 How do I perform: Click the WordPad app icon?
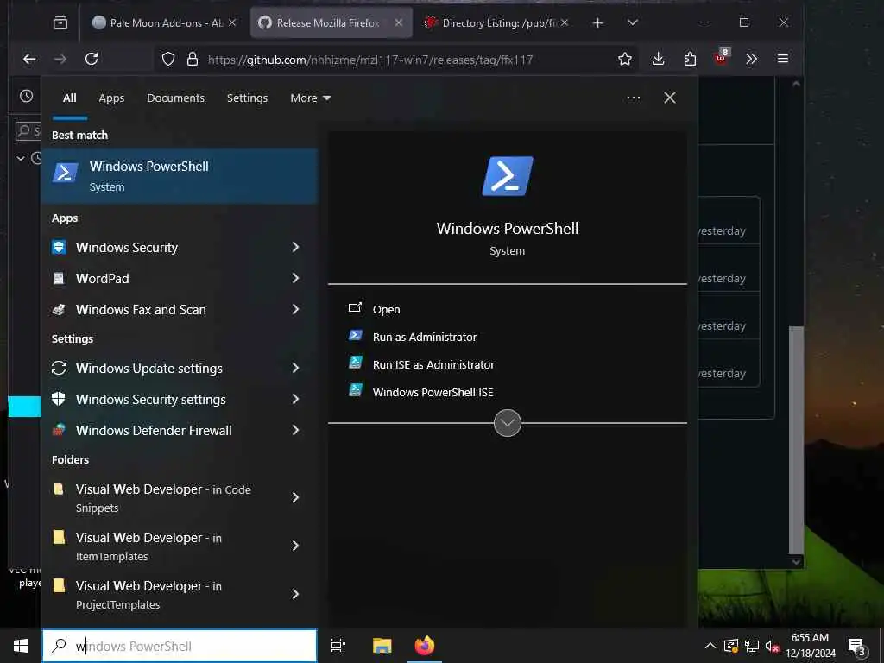pyautogui.click(x=59, y=278)
